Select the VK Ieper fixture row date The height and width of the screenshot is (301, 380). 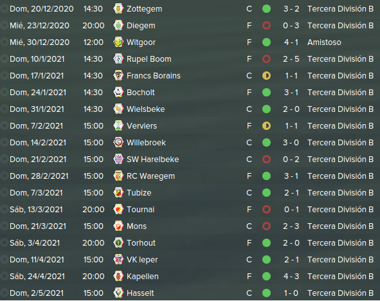[37, 260]
